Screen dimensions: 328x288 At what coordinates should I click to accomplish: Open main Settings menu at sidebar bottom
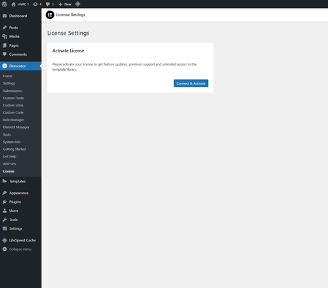pyautogui.click(x=20, y=228)
